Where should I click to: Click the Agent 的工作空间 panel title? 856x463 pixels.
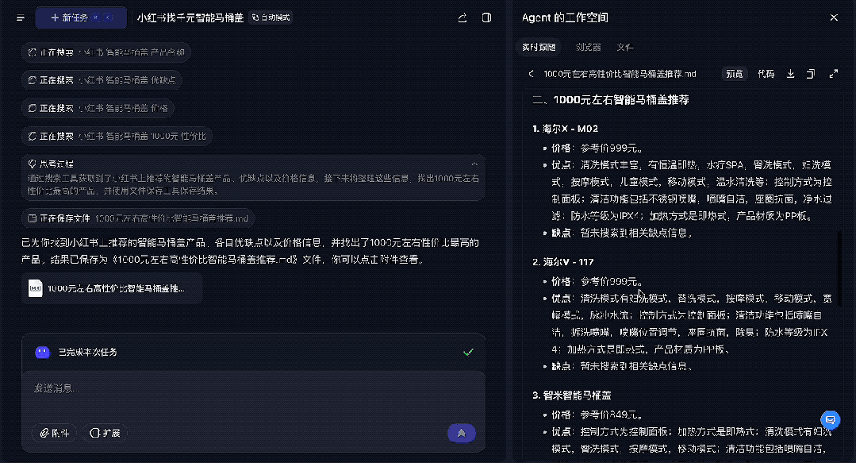pos(565,17)
